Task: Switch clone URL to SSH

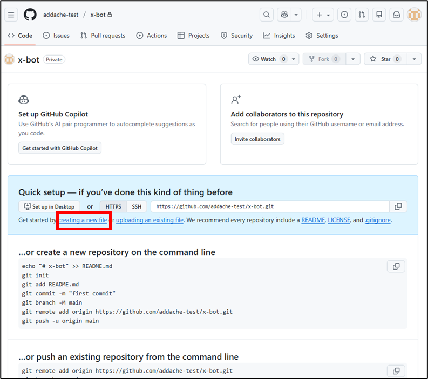Action: [137, 206]
